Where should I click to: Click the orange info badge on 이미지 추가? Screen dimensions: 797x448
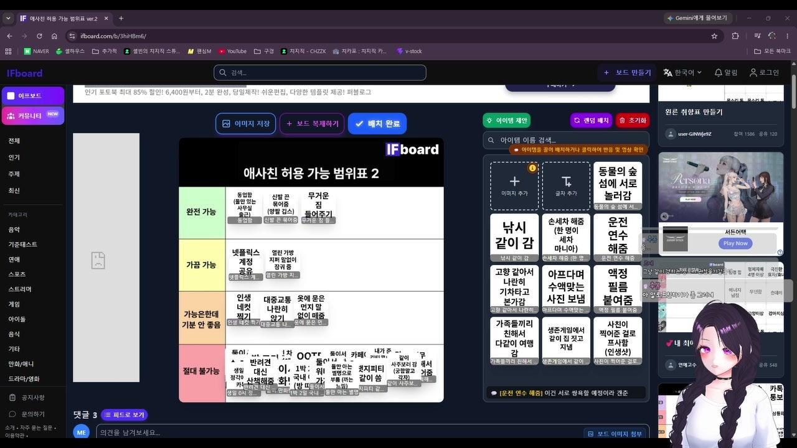[x=532, y=168]
